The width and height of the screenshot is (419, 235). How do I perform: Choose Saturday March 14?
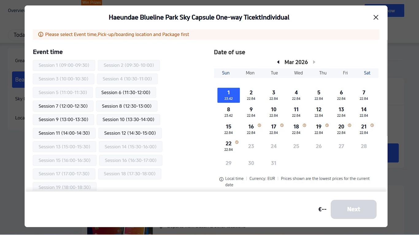[364, 112]
